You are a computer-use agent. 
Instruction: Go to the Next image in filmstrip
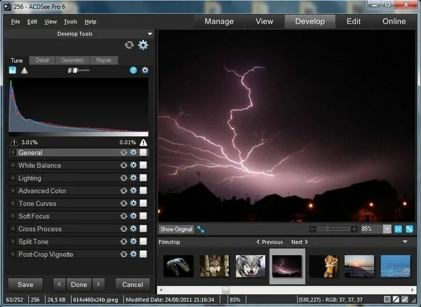click(299, 242)
